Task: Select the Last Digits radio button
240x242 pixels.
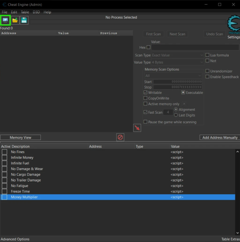Action: click(176, 115)
